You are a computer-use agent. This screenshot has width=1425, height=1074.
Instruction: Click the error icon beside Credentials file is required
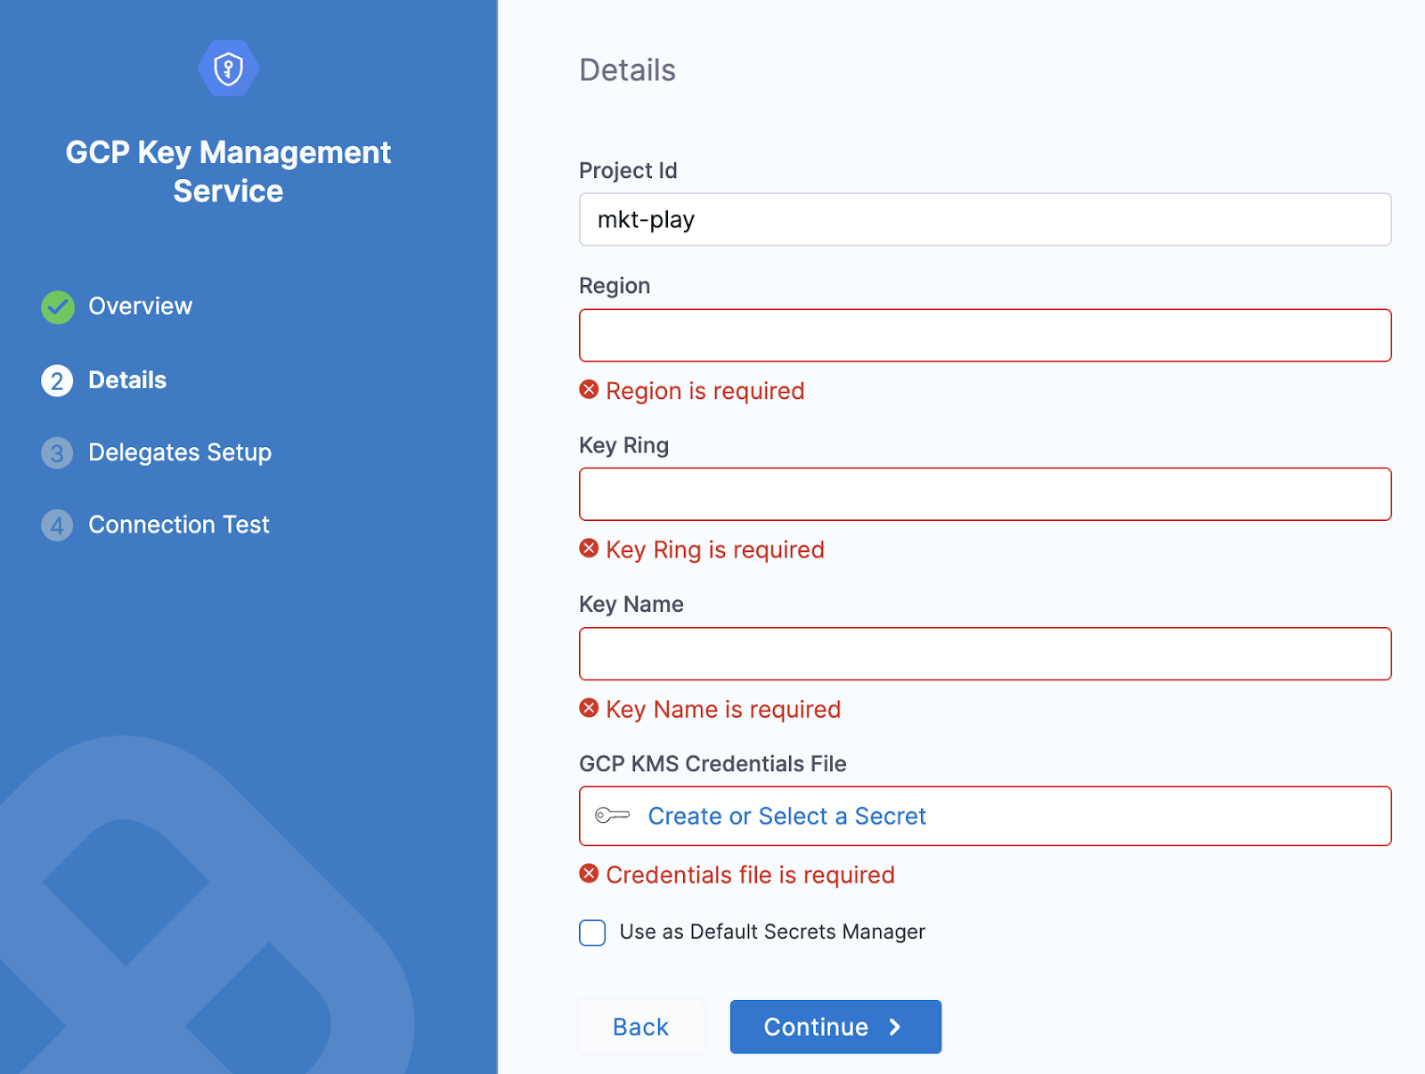(x=588, y=874)
